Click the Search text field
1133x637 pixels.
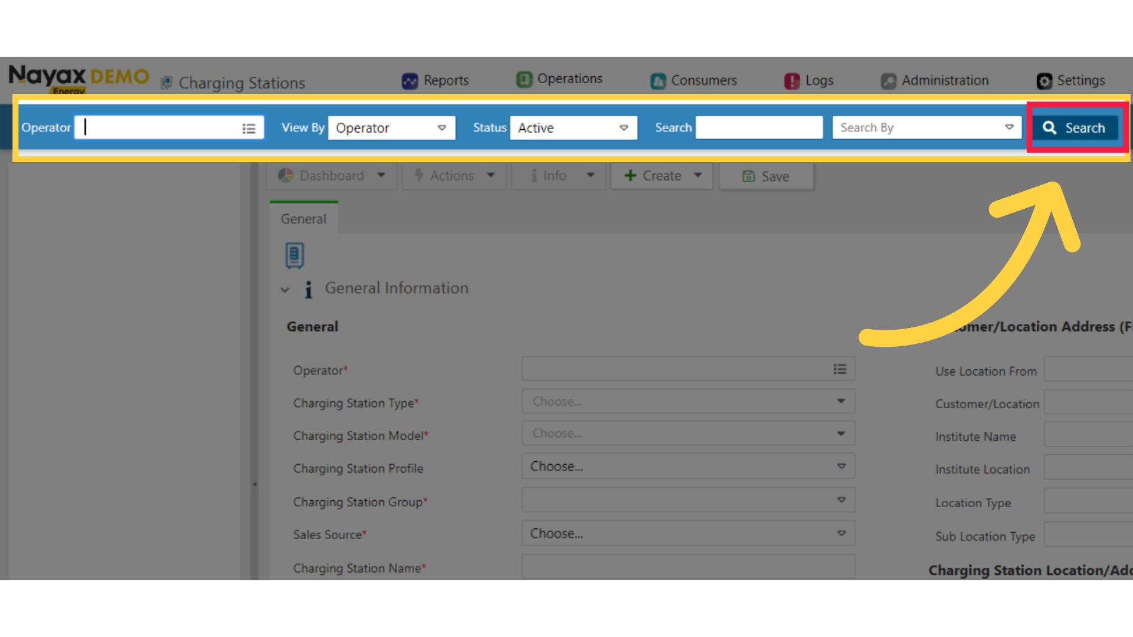759,127
